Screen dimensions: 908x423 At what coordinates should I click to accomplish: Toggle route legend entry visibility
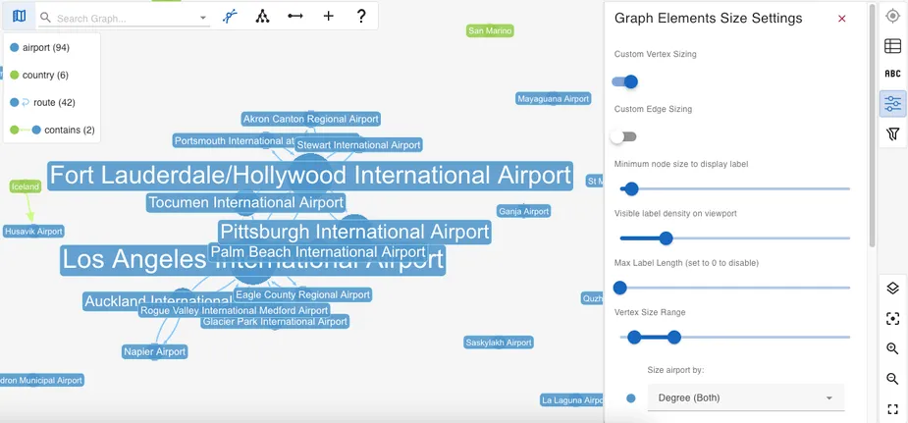point(43,102)
